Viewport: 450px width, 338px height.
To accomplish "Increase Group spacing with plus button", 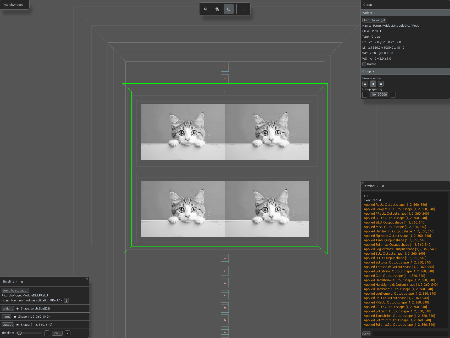I will click(393, 95).
